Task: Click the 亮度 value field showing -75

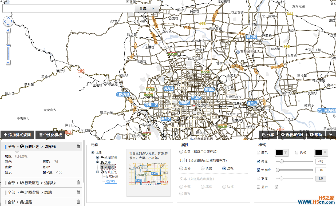Action: click(321, 161)
